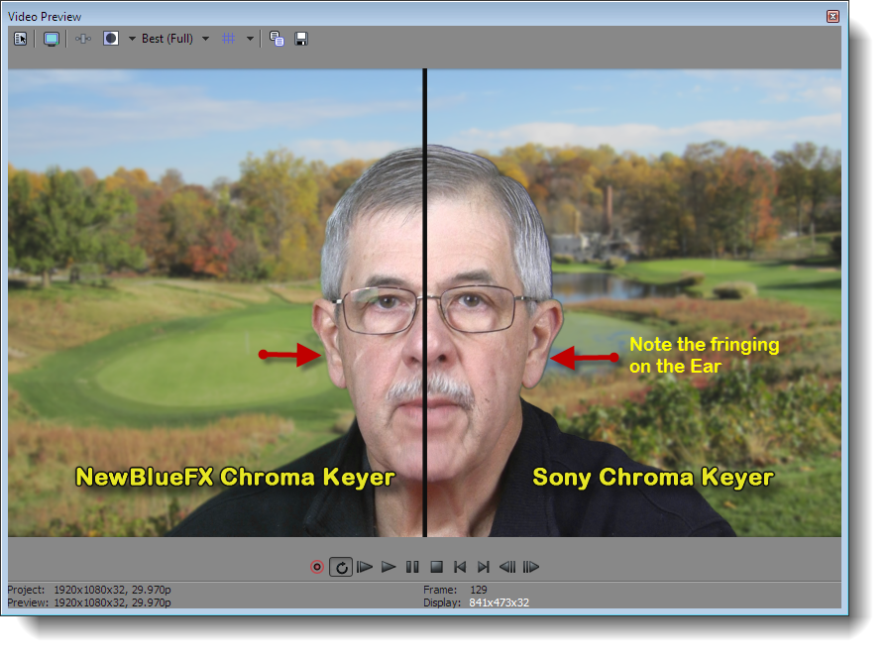Click the Project value 1920x1080x32, 29.970p

(x=112, y=590)
